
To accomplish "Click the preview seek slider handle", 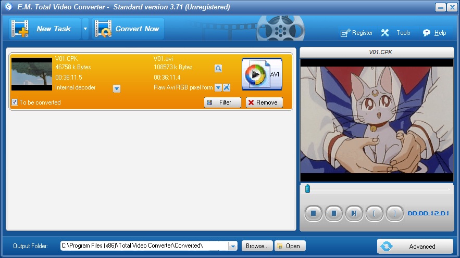I will [307, 189].
